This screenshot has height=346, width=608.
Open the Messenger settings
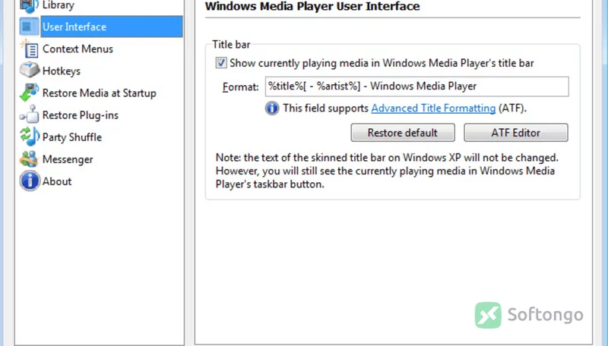click(68, 159)
